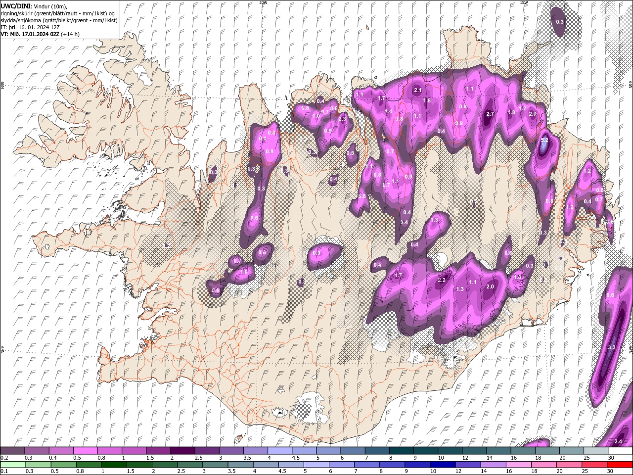Select upper legend swatch between 8 and 9
Viewport: 633px width, 475px height.
[x=401, y=451]
